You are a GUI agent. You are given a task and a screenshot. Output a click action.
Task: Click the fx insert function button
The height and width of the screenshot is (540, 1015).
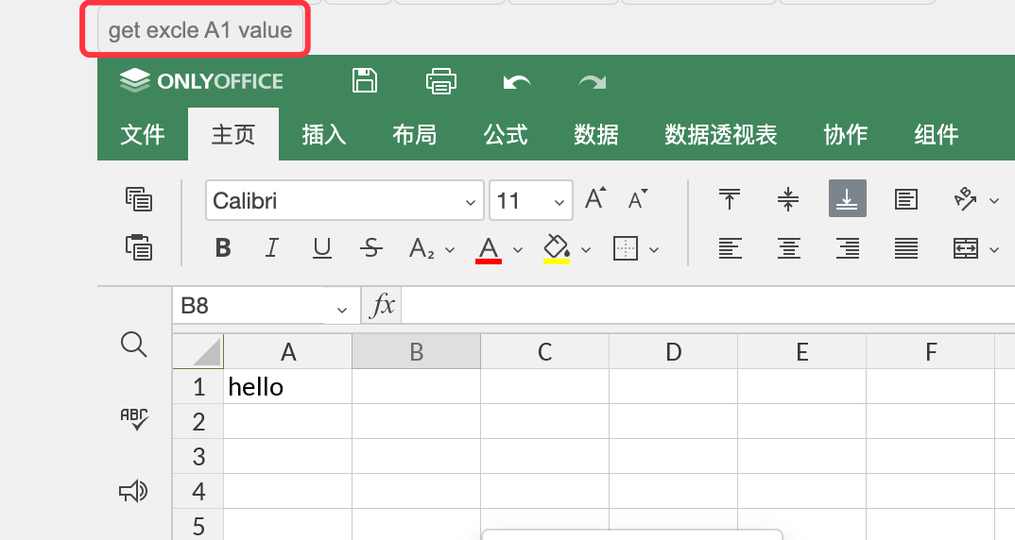pos(382,305)
